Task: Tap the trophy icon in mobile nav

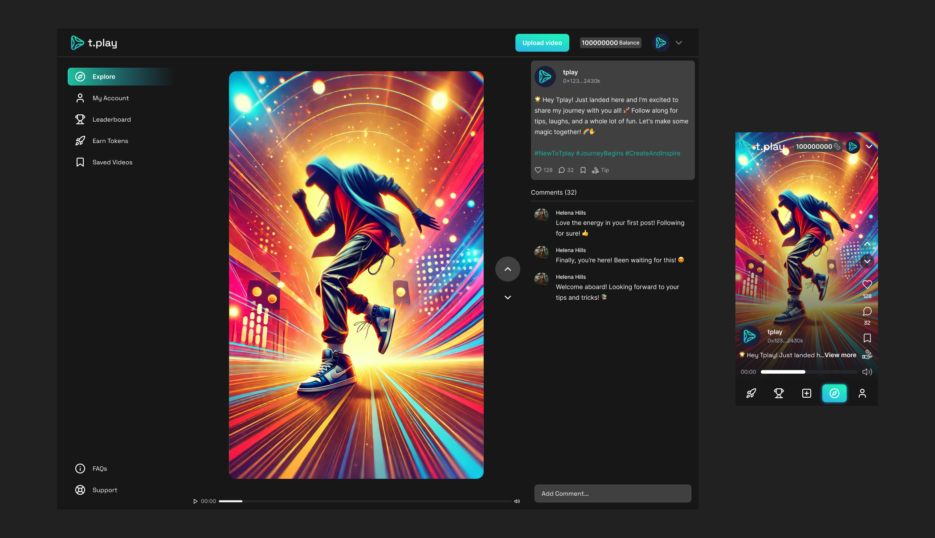Action: point(779,393)
